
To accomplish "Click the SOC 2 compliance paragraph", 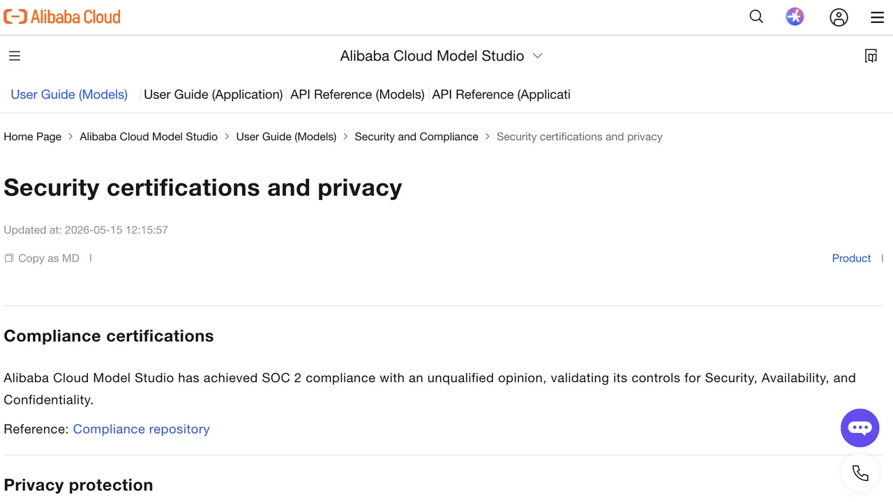I will point(430,388).
